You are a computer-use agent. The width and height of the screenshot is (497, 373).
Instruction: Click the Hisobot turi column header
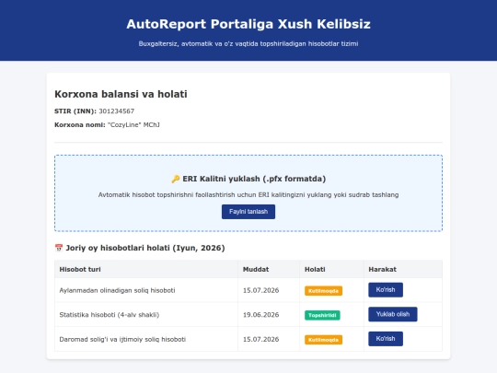click(80, 269)
